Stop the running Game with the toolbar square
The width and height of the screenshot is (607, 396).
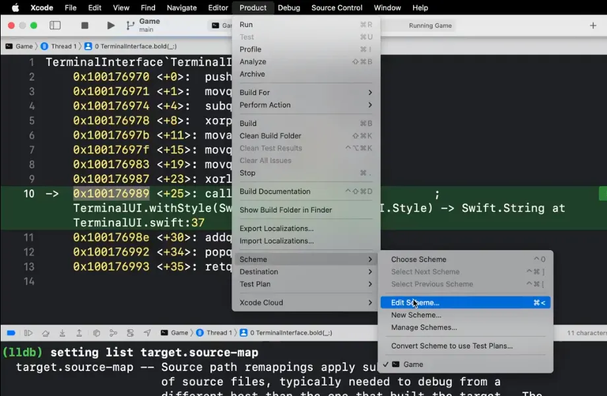(x=84, y=26)
